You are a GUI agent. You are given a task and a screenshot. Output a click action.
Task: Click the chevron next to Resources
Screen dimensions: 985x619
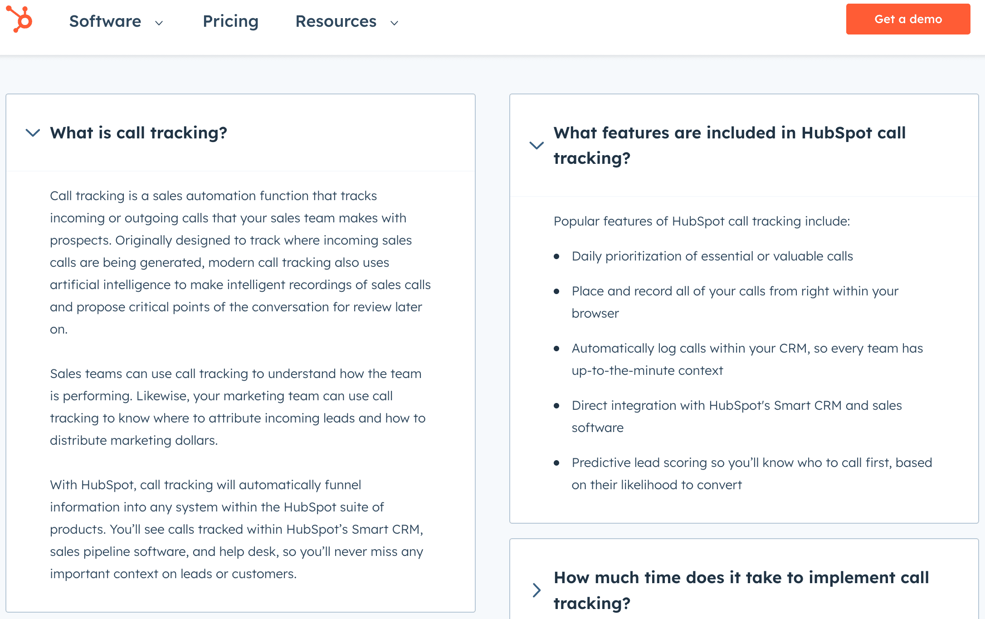coord(394,23)
